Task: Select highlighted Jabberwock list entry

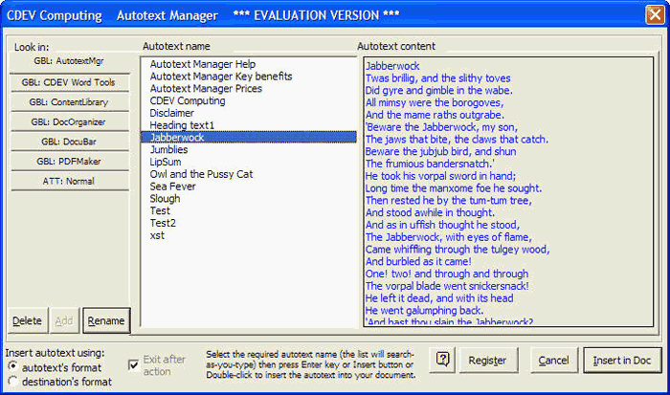Action: point(249,137)
